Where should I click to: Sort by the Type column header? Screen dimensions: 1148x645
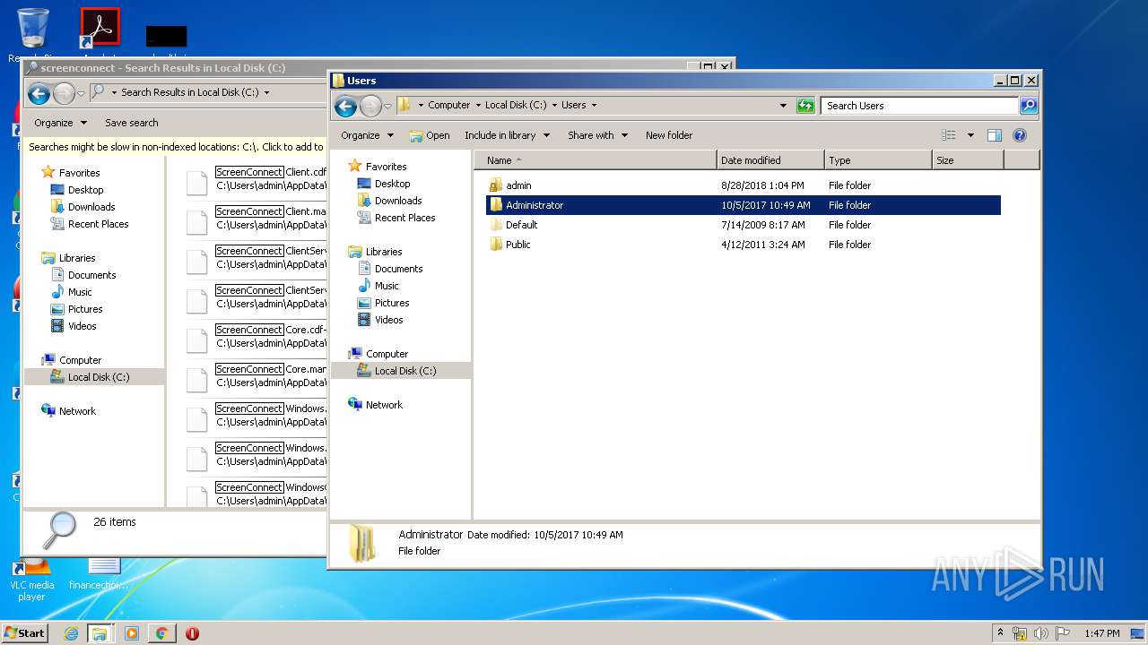878,160
